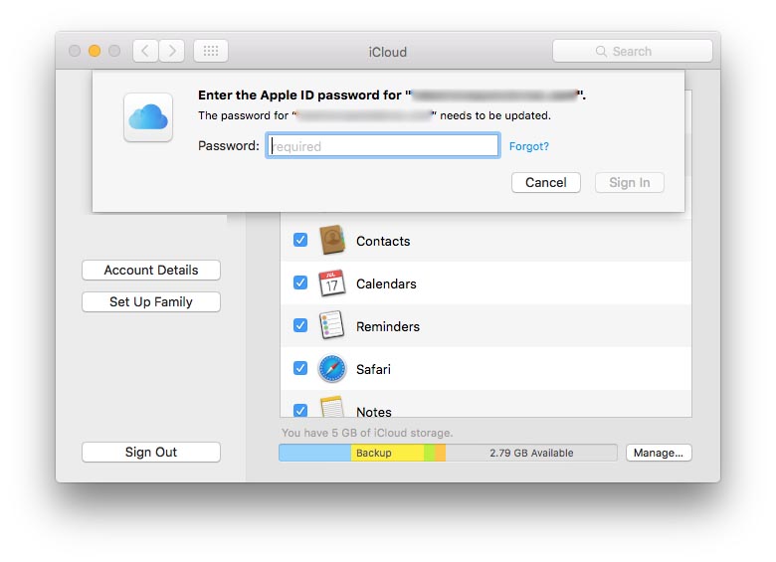Select the Safari label text

(374, 370)
